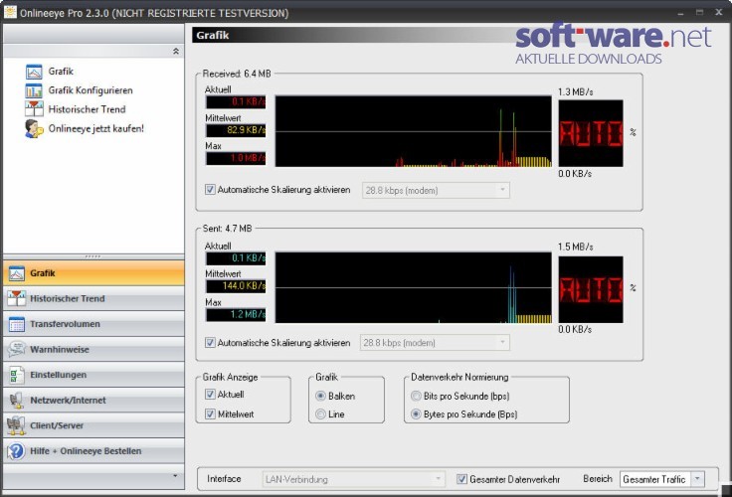
Task: Switch to Historischer Trend navigation tab
Action: click(93, 298)
